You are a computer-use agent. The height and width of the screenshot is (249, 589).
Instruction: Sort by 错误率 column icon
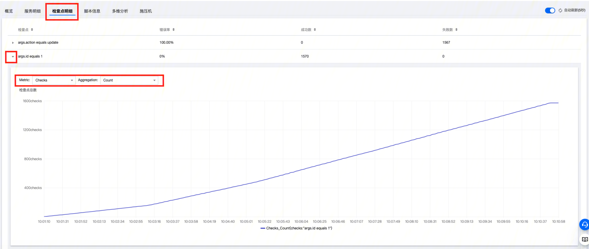tap(174, 30)
